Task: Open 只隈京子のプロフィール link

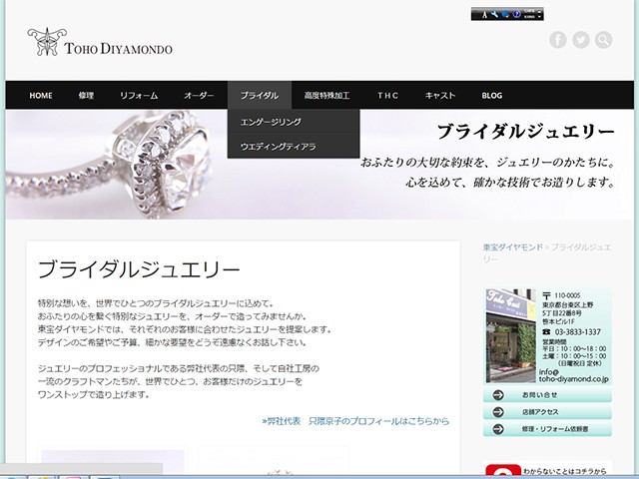Action: 355,421
